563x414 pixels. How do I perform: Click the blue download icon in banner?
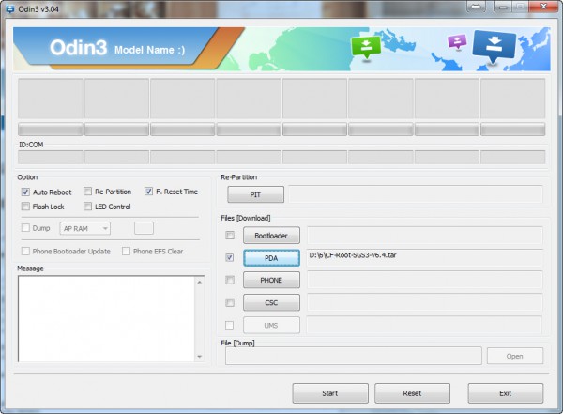pyautogui.click(x=493, y=45)
